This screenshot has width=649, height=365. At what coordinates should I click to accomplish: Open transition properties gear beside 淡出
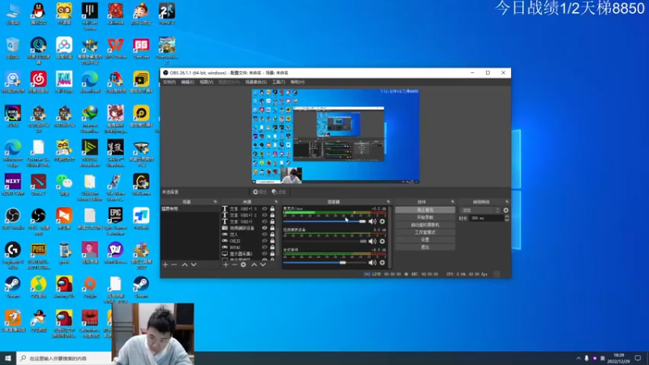505,210
